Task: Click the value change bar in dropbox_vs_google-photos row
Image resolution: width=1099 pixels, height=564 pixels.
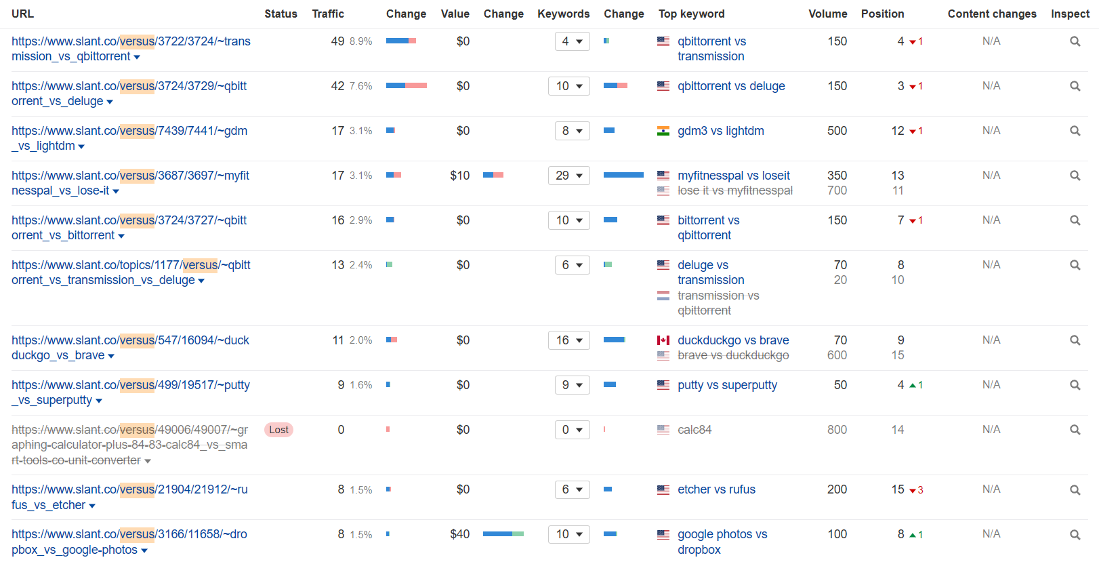Action: click(x=503, y=534)
